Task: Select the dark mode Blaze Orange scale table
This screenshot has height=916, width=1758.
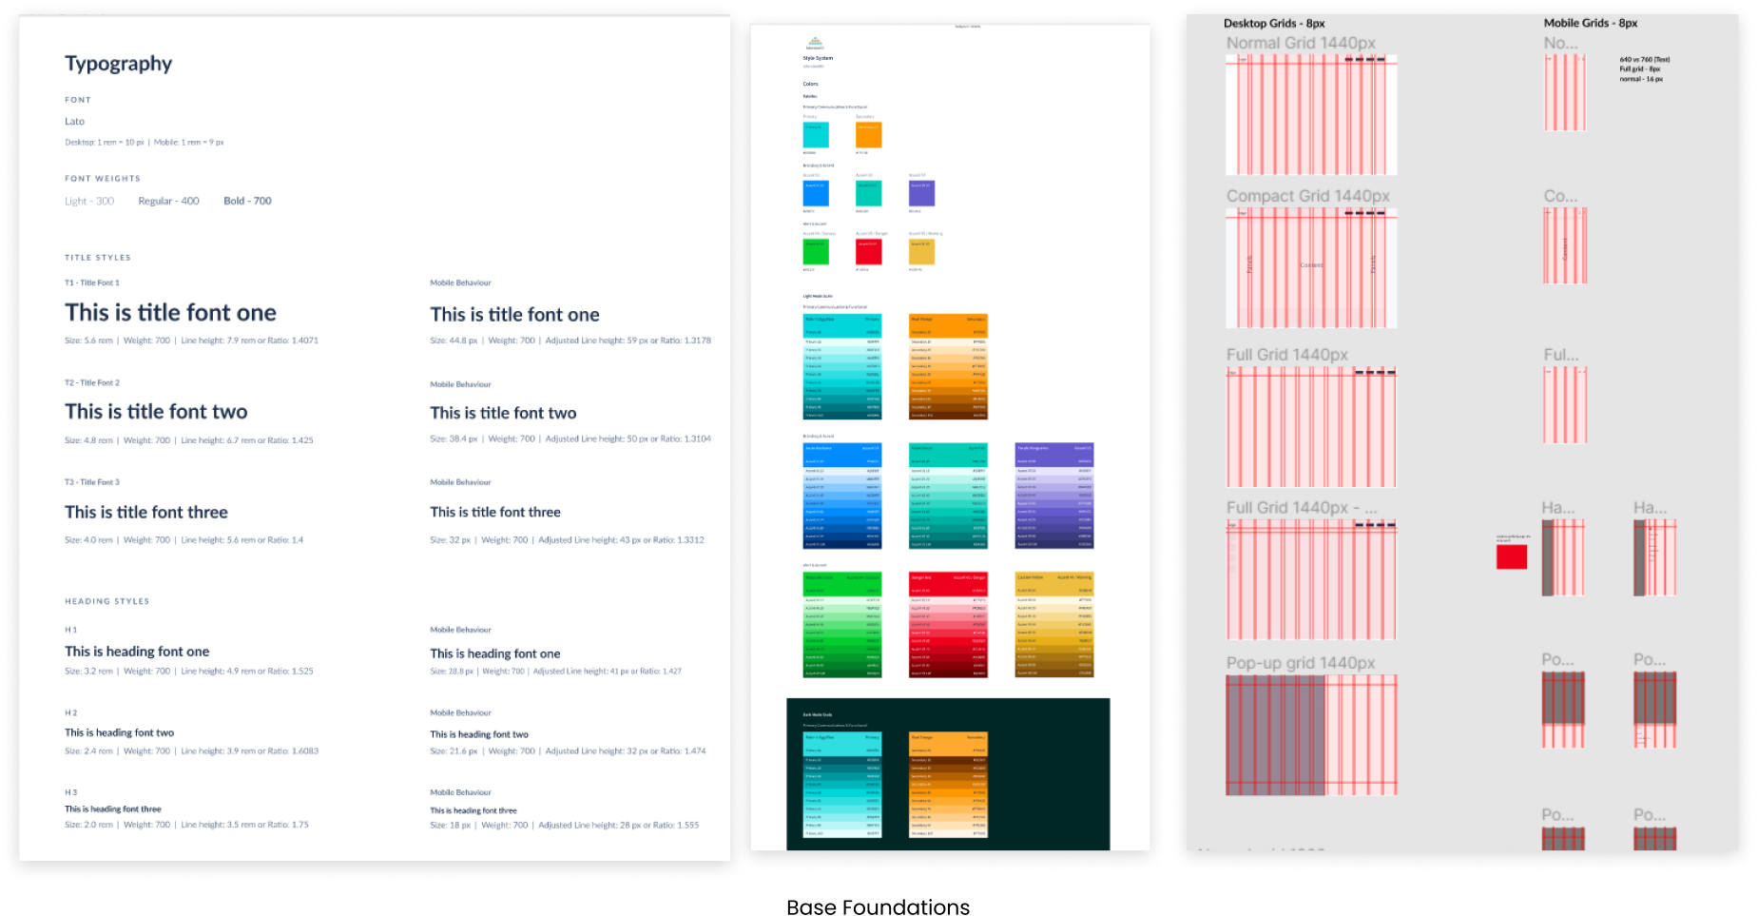Action: [x=948, y=785]
